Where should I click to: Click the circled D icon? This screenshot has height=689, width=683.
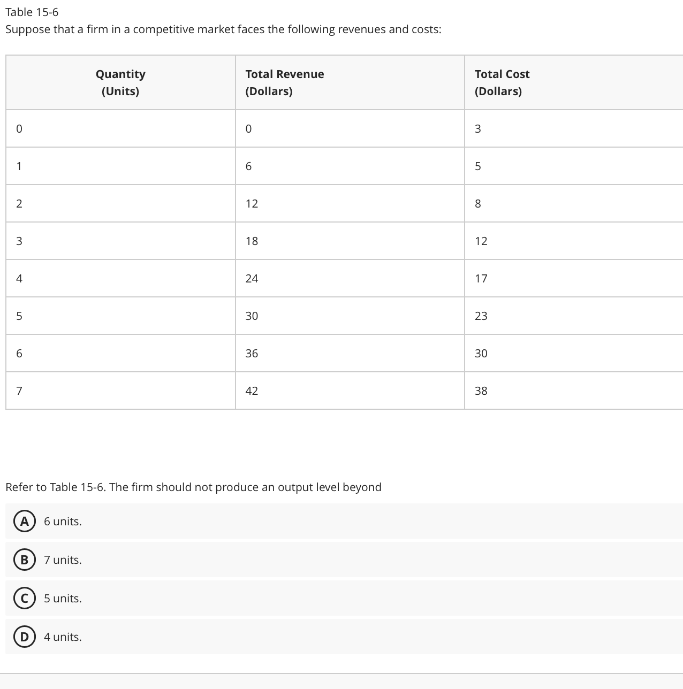24,637
